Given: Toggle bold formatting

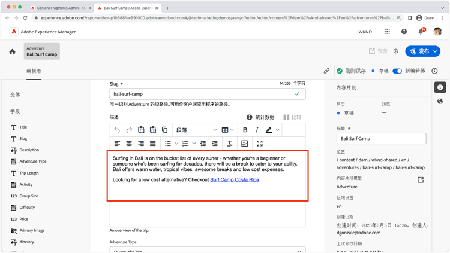Looking at the screenshot, I should pos(245,130).
